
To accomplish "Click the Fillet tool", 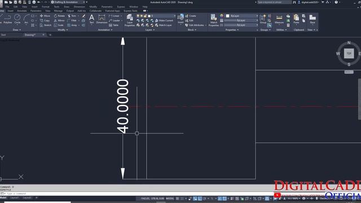I will coord(72,20).
